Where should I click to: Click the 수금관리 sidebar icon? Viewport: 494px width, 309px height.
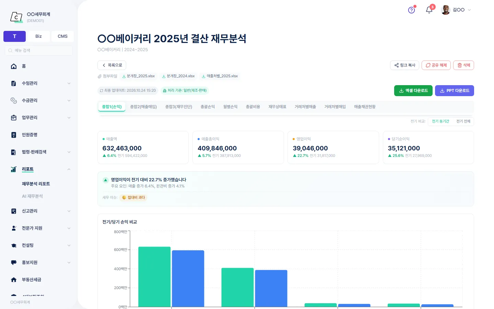pyautogui.click(x=14, y=101)
